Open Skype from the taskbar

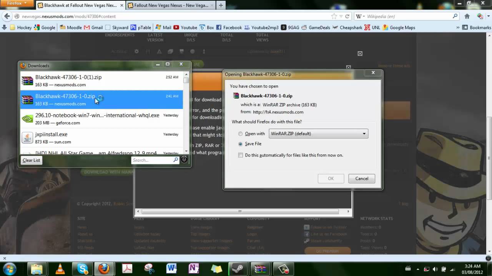(x=82, y=269)
